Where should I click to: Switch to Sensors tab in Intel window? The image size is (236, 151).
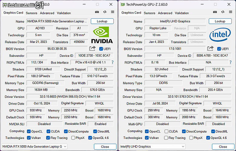pyautogui.click(x=149, y=13)
